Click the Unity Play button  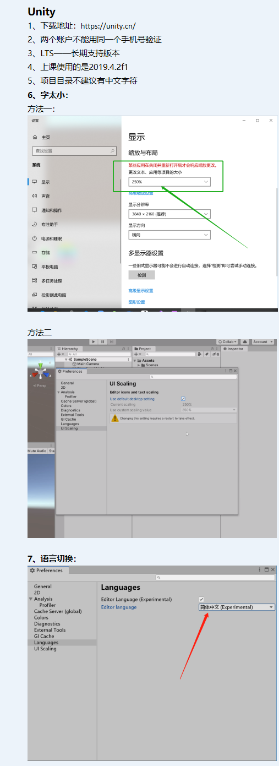(x=94, y=341)
